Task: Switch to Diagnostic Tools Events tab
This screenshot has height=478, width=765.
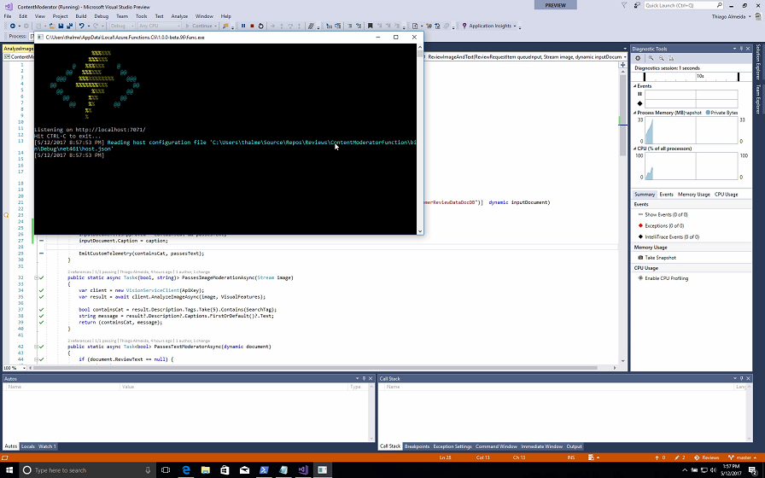Action: coord(667,194)
